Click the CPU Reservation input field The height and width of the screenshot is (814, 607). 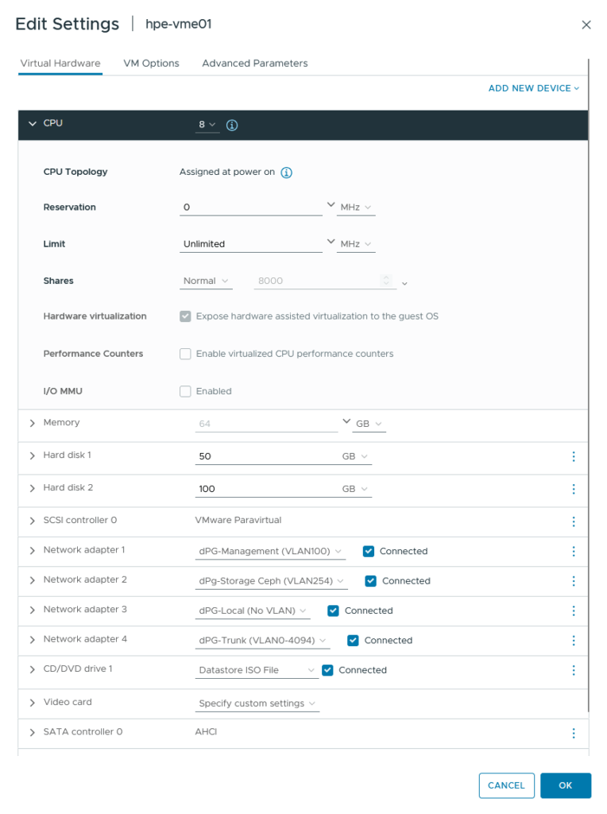tap(250, 207)
